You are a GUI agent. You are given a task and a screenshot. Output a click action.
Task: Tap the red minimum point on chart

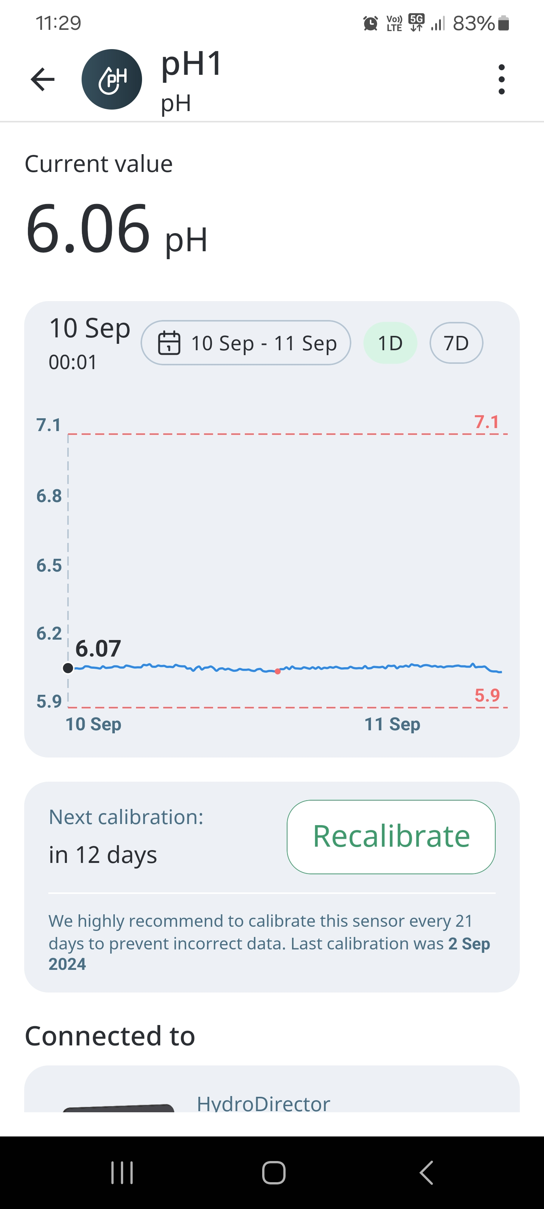[x=278, y=672]
